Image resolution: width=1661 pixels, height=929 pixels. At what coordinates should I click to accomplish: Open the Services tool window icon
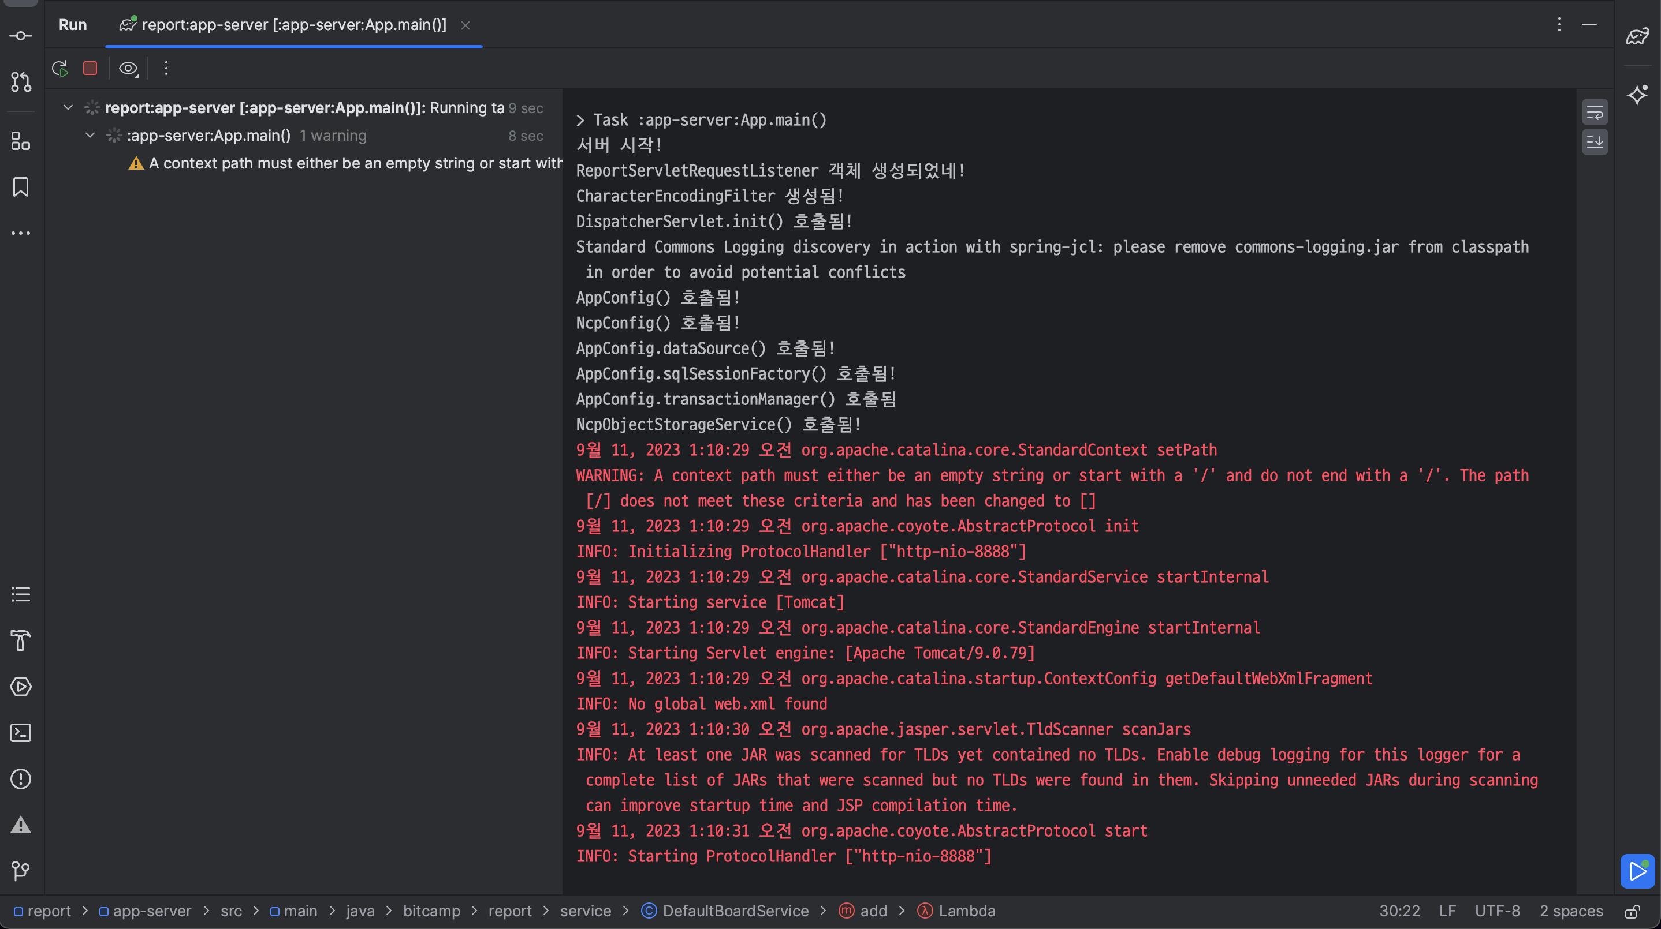click(21, 687)
